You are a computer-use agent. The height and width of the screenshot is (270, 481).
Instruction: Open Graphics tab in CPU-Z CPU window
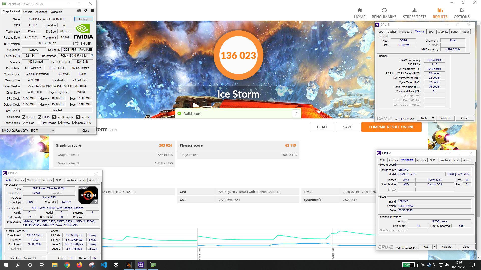click(x=70, y=180)
